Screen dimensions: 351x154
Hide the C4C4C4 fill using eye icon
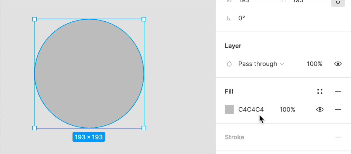pos(320,110)
